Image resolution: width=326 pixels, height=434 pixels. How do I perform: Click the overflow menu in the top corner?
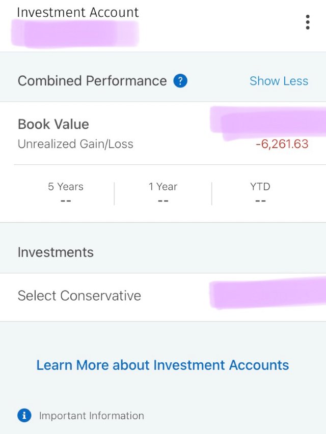click(307, 22)
